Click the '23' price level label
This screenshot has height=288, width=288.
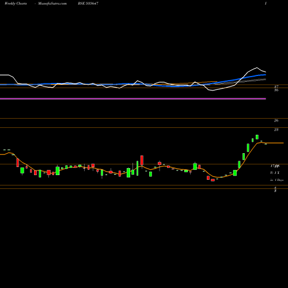coord(276,130)
